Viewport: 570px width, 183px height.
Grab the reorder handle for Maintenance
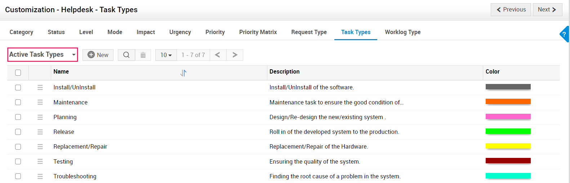coord(40,102)
